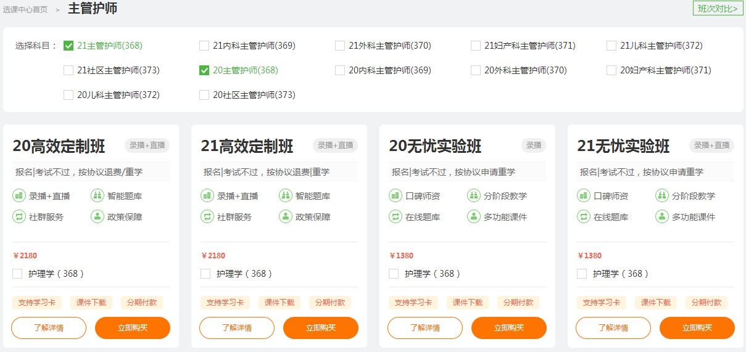This screenshot has height=352, width=746.
Task: Select 护理学(368) checkbox in 20高效定制班 card
Action: (x=17, y=274)
